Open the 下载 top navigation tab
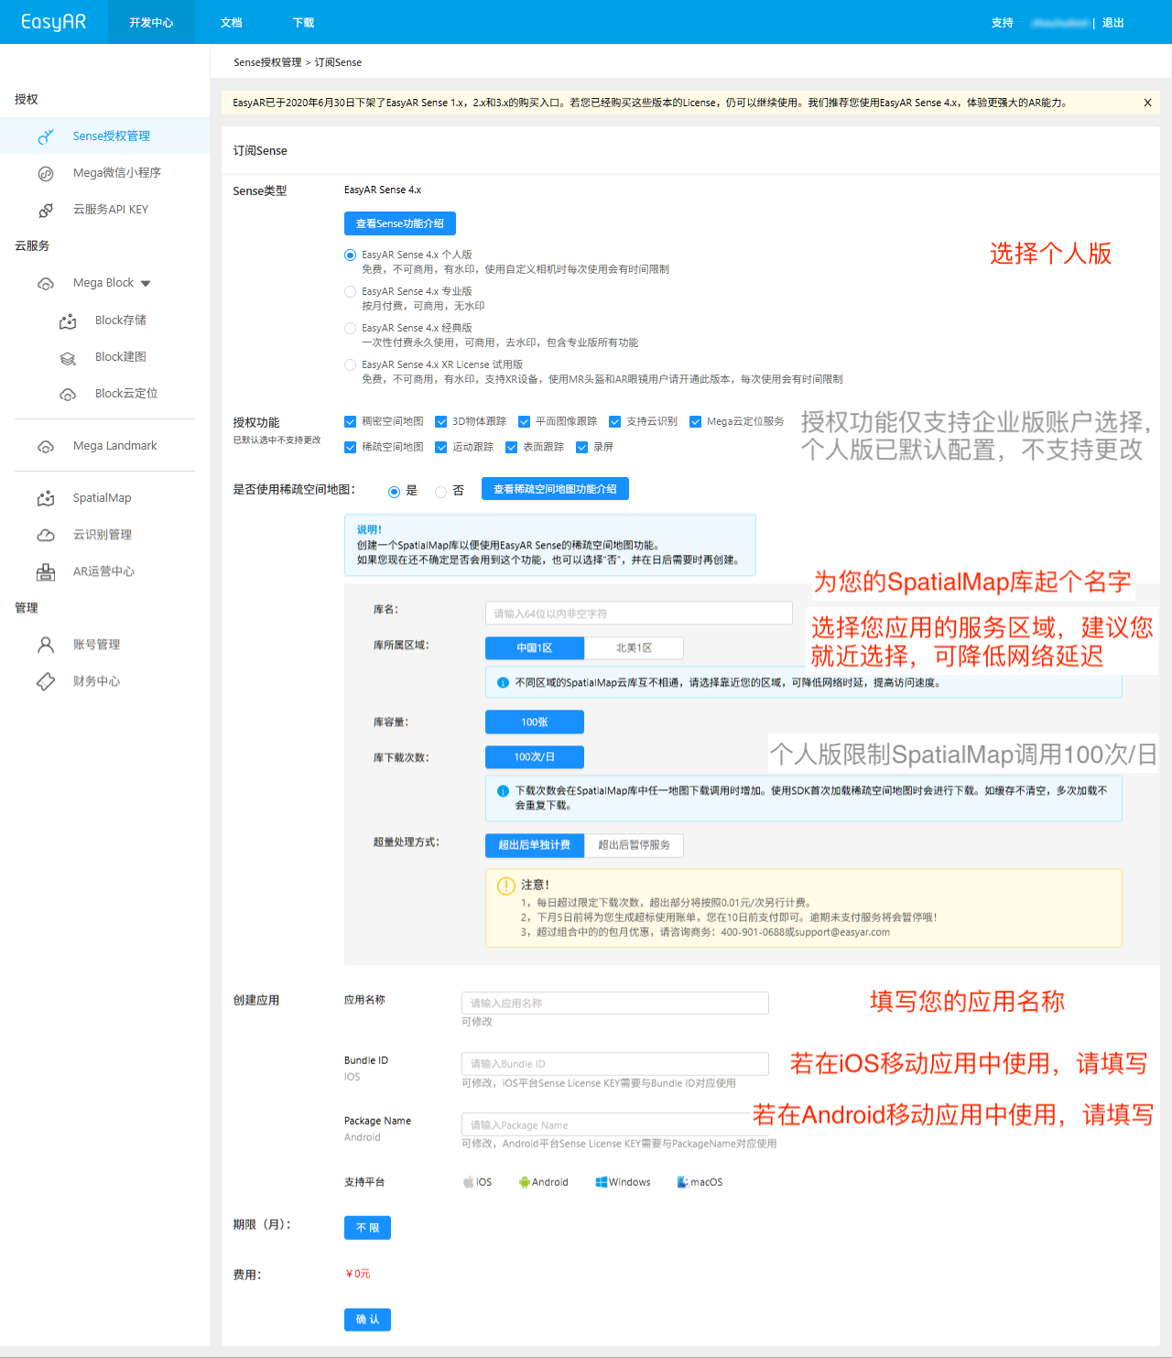This screenshot has width=1172, height=1358. [303, 23]
